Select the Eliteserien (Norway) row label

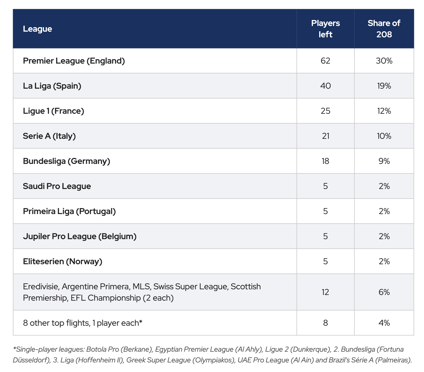(62, 262)
